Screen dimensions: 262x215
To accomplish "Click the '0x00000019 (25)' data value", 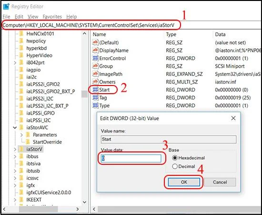I will [233, 97].
